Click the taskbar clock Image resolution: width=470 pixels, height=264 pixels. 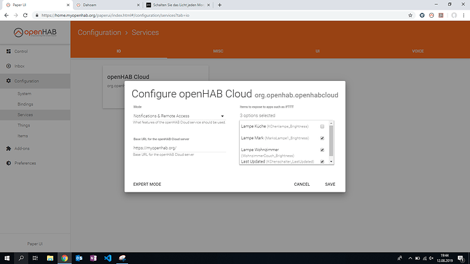click(445, 258)
